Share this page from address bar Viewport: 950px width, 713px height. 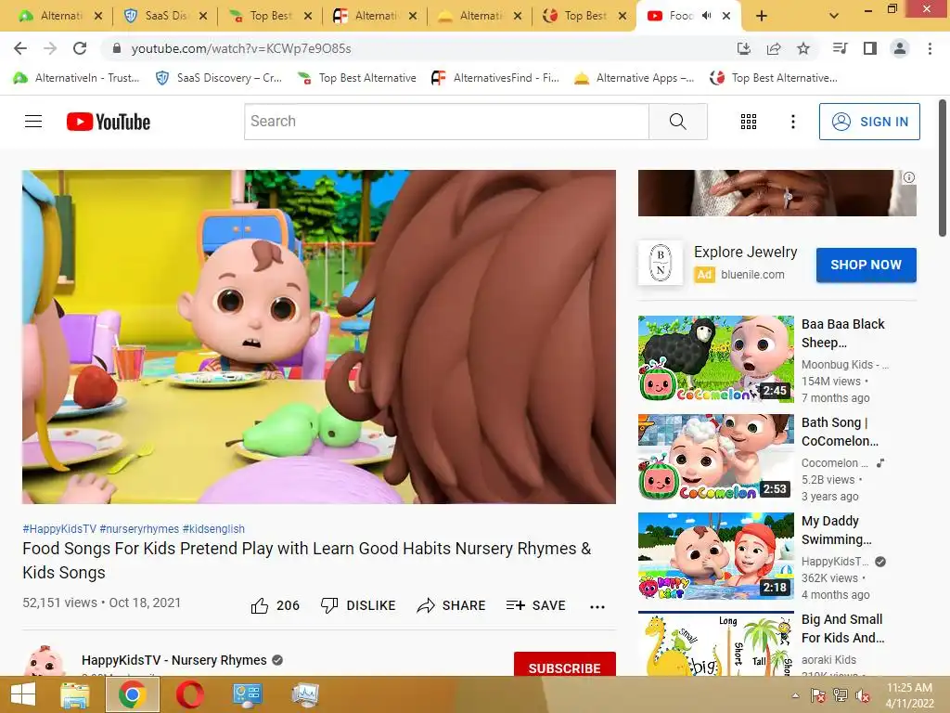click(x=774, y=48)
